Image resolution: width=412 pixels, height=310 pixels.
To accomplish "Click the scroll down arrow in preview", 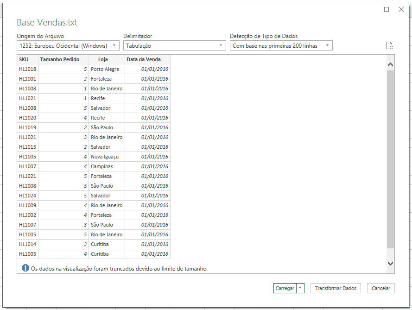I will (x=391, y=263).
